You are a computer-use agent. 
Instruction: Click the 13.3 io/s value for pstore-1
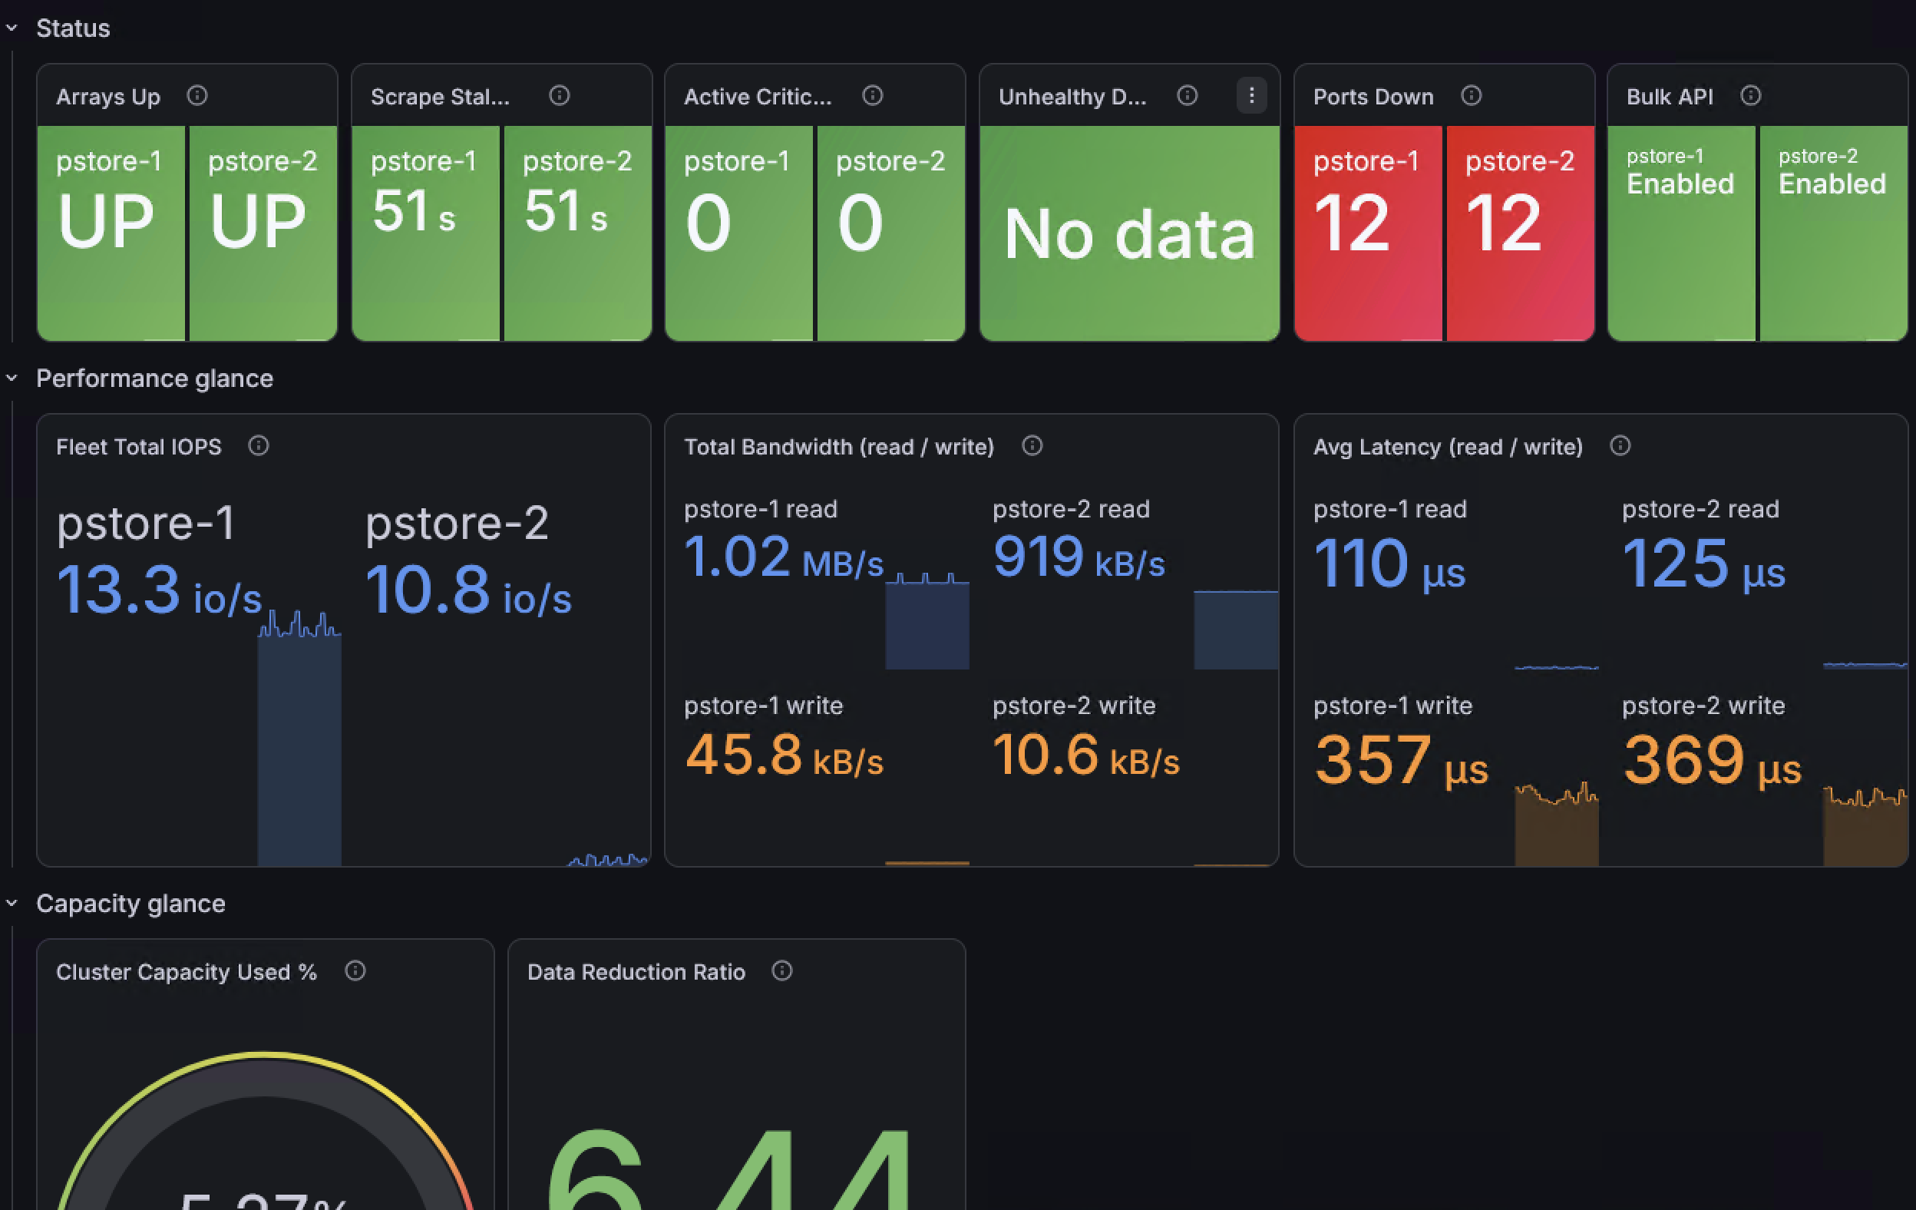[x=158, y=590]
